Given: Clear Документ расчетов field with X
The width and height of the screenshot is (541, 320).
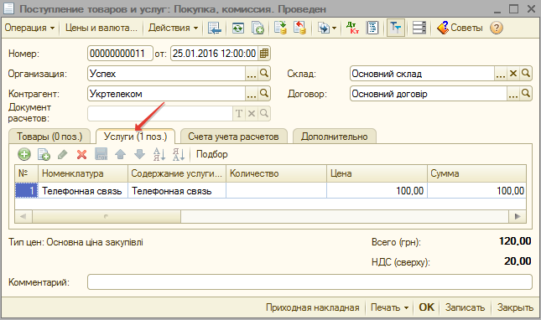Looking at the screenshot, I should point(252,113).
